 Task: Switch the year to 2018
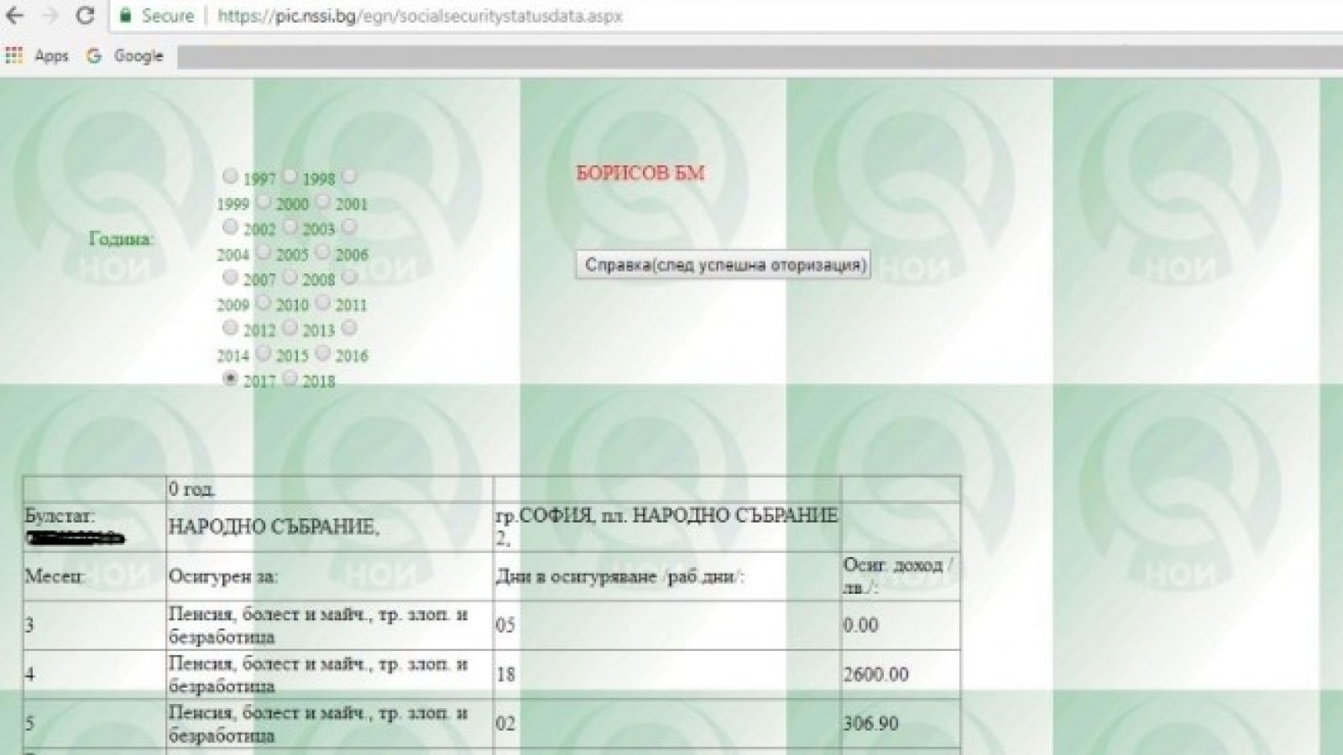coord(290,378)
